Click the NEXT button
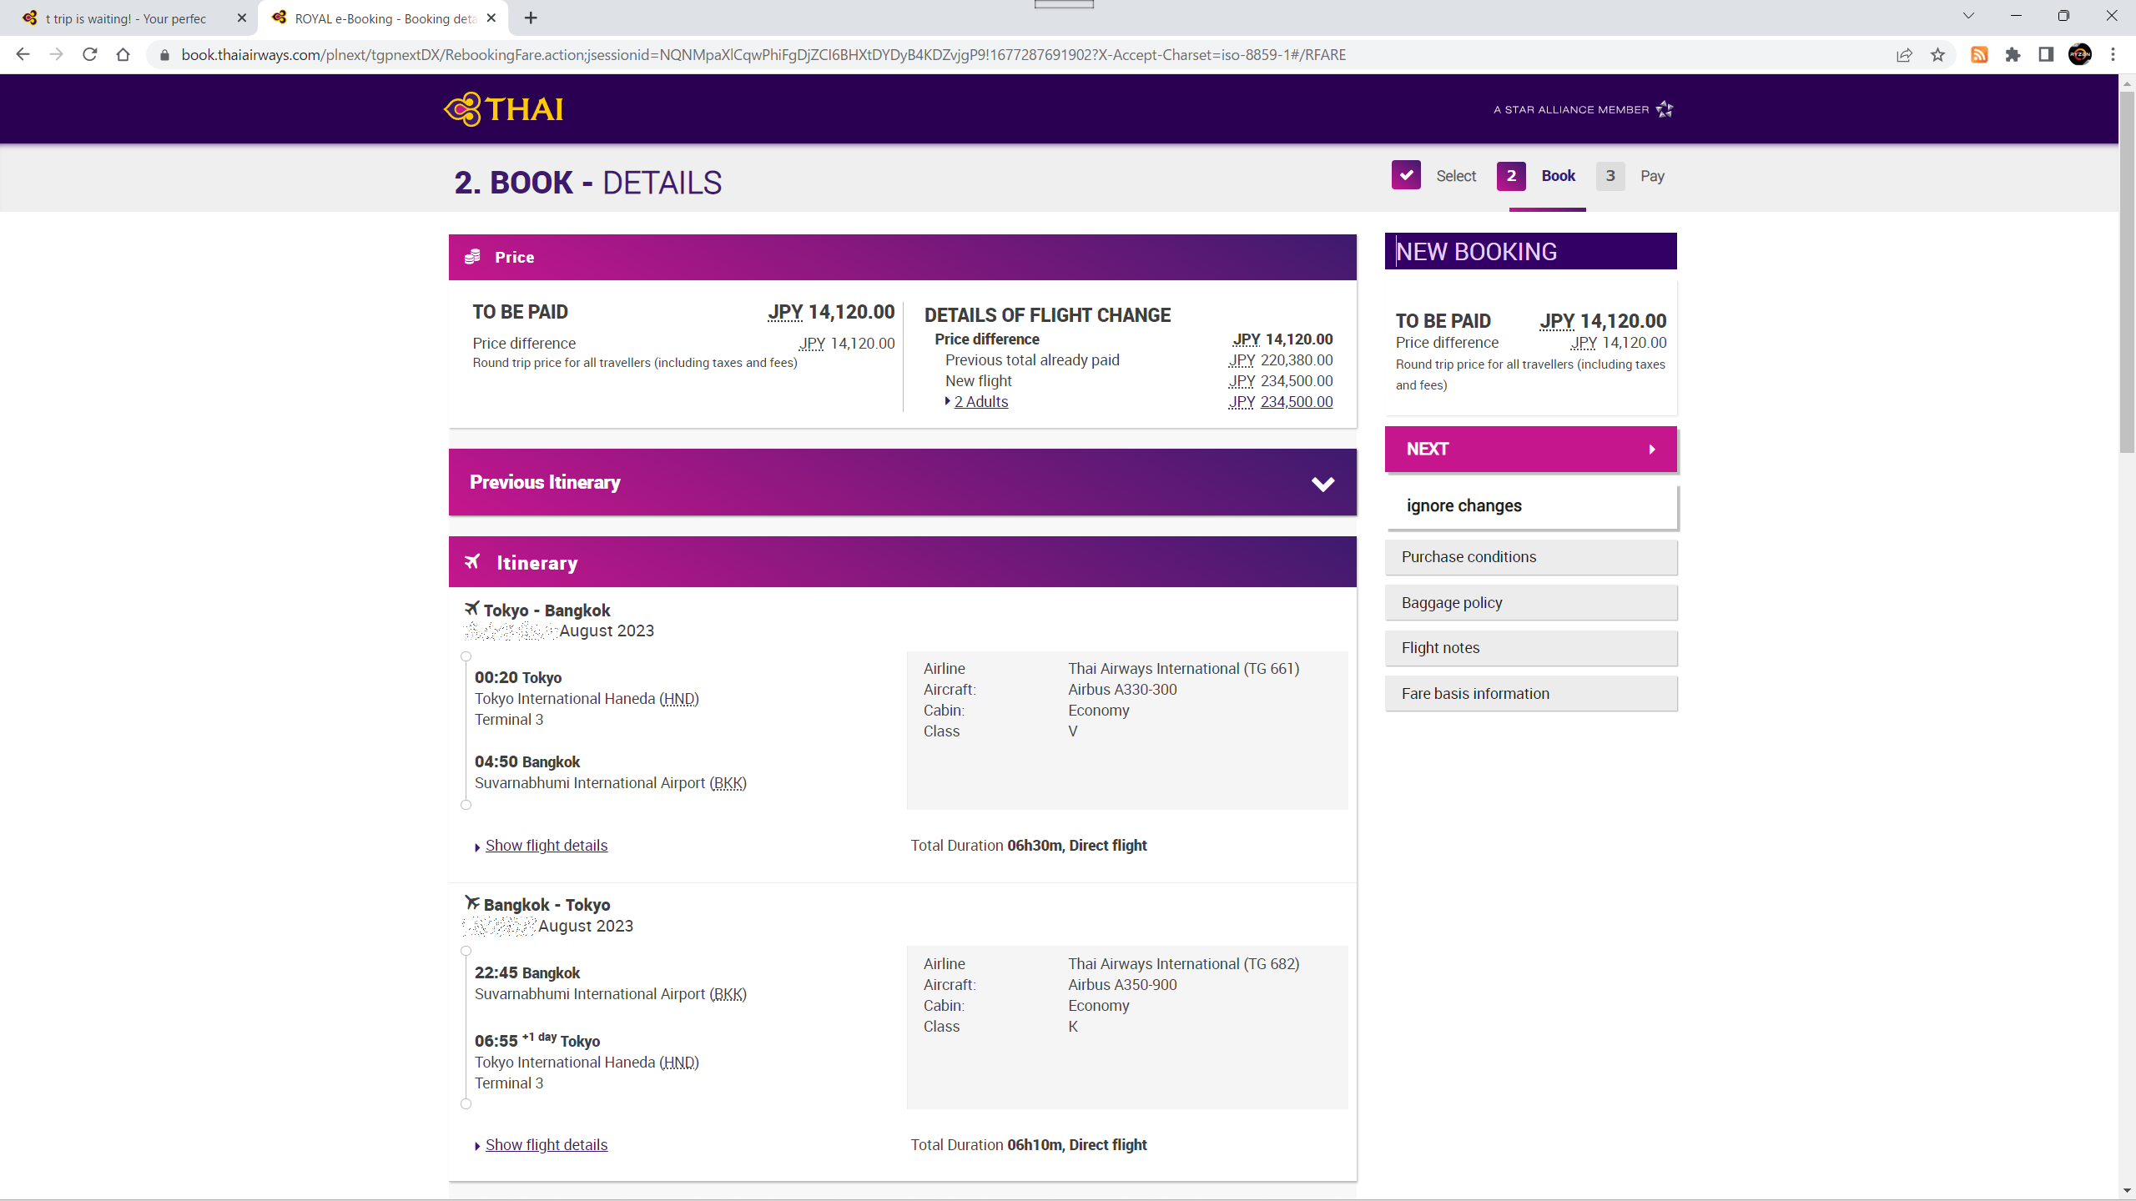 coord(1531,449)
